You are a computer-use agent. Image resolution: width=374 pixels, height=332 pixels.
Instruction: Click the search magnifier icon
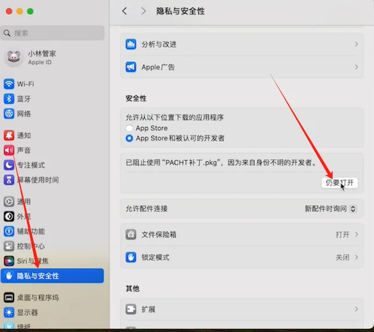(7, 33)
